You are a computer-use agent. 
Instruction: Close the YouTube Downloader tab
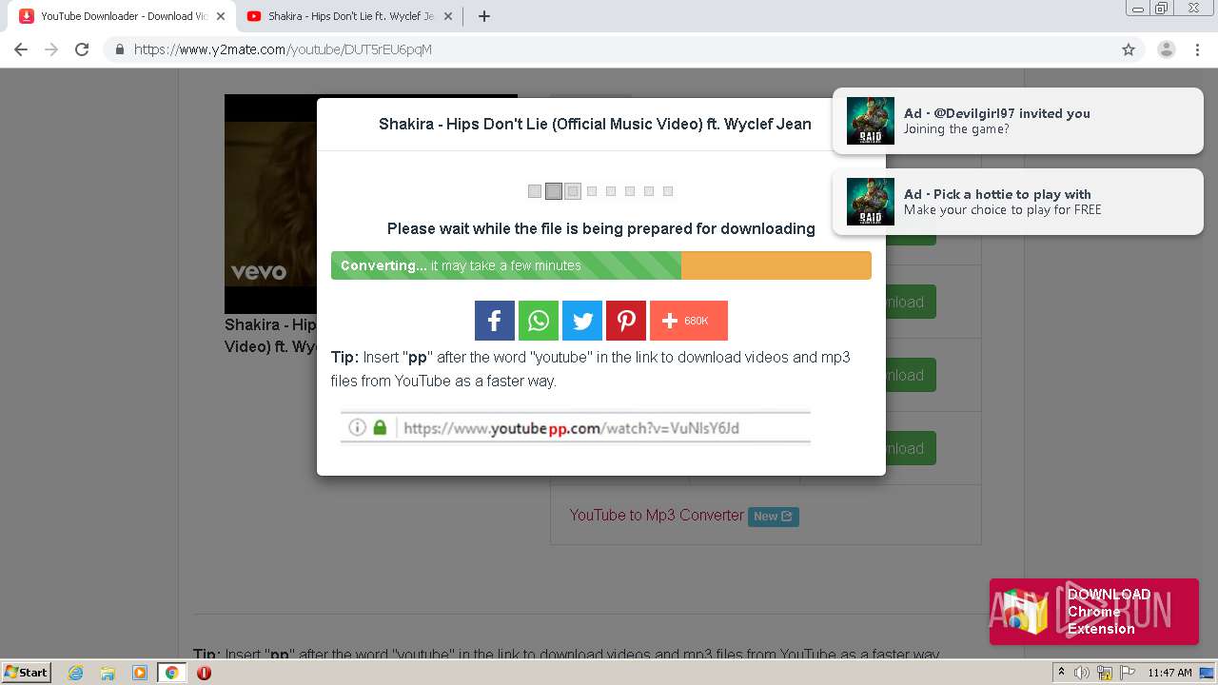(221, 16)
